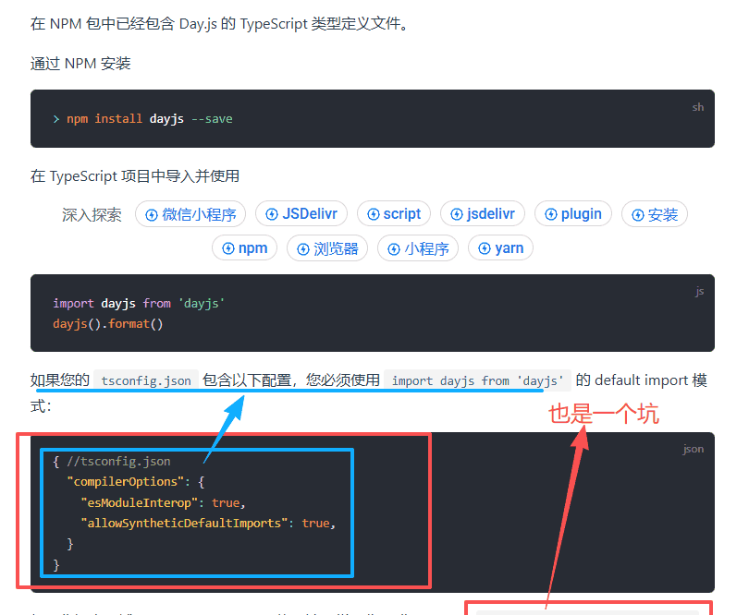The width and height of the screenshot is (749, 615).
Task: Select the JSDelivr tag pill
Action: 301,213
